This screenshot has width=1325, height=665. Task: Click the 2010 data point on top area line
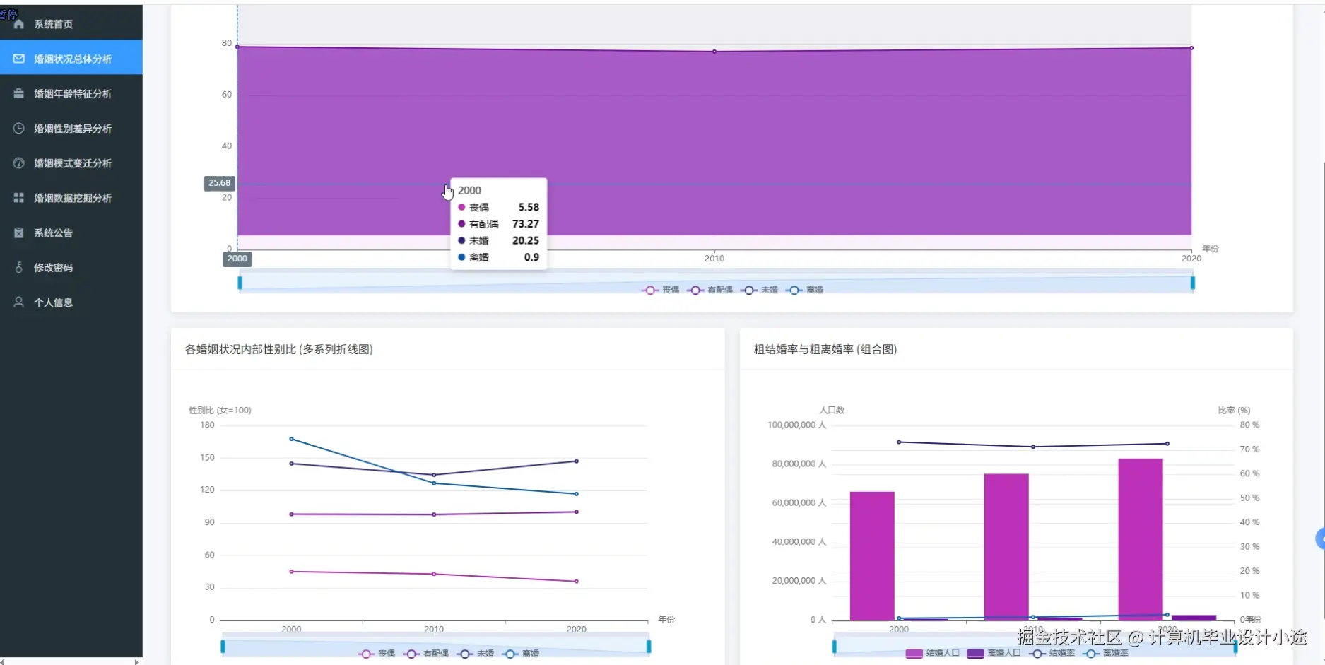(x=714, y=52)
